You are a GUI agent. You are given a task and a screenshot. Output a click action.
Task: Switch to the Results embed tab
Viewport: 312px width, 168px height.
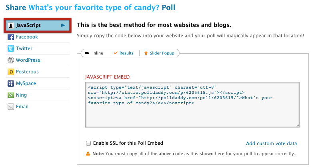point(124,53)
